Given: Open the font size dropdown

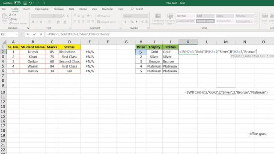Looking at the screenshot, I should tap(60, 16).
